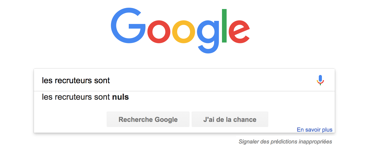Launch search with Recherche Google button
Image resolution: width=377 pixels, height=152 pixels.
(148, 119)
